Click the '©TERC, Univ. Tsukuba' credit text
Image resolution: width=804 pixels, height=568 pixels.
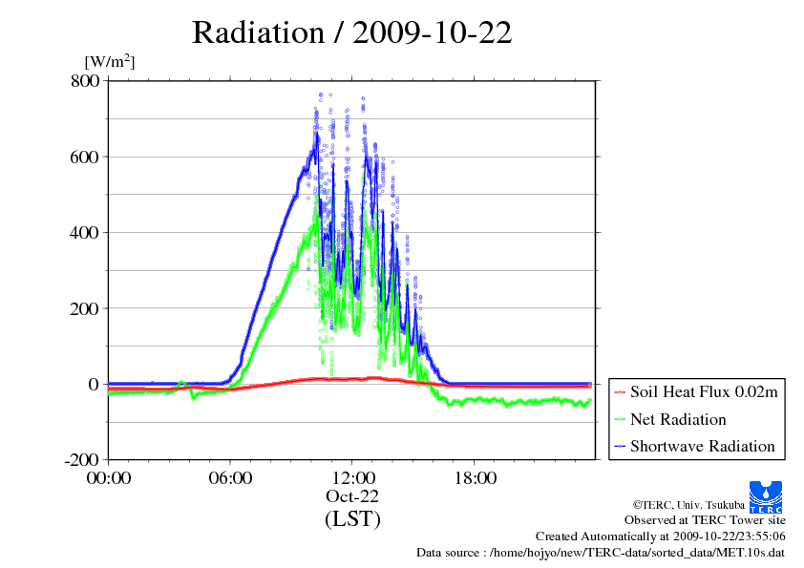coord(688,505)
